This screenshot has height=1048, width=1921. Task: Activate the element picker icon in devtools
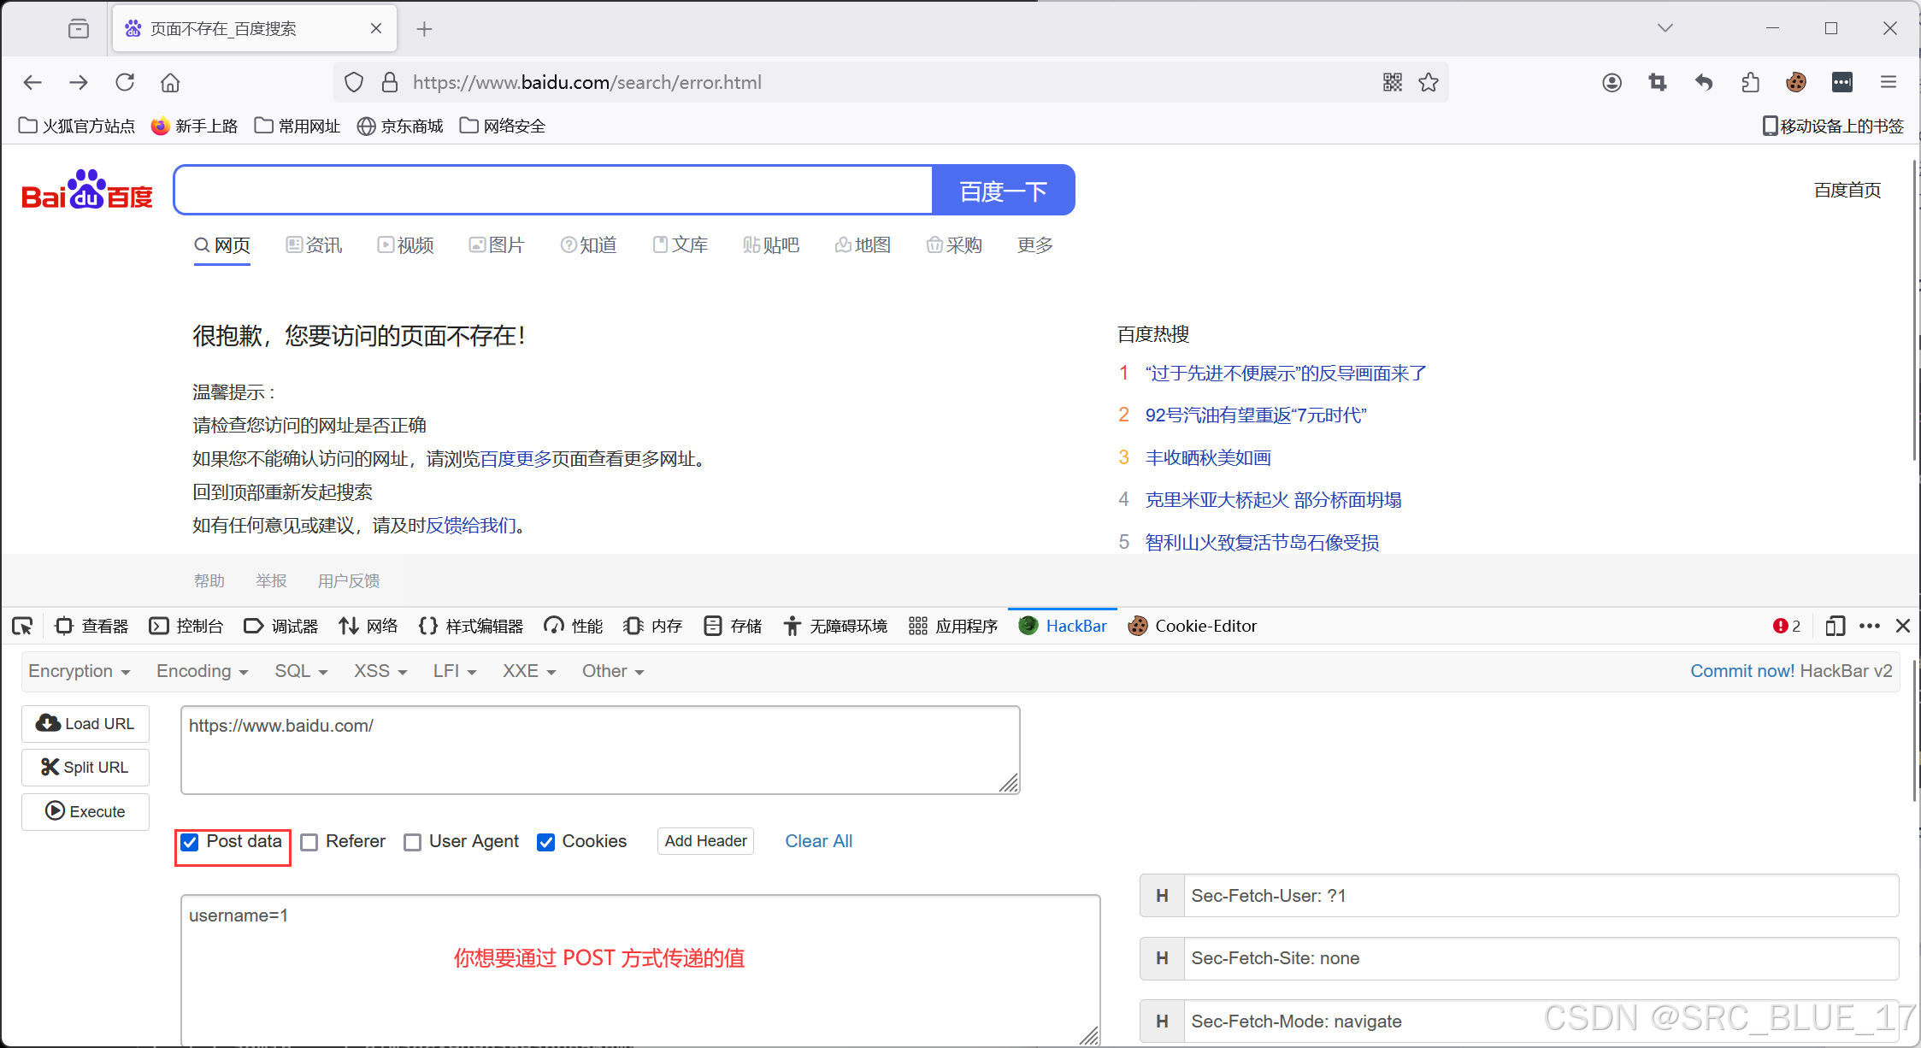[22, 626]
